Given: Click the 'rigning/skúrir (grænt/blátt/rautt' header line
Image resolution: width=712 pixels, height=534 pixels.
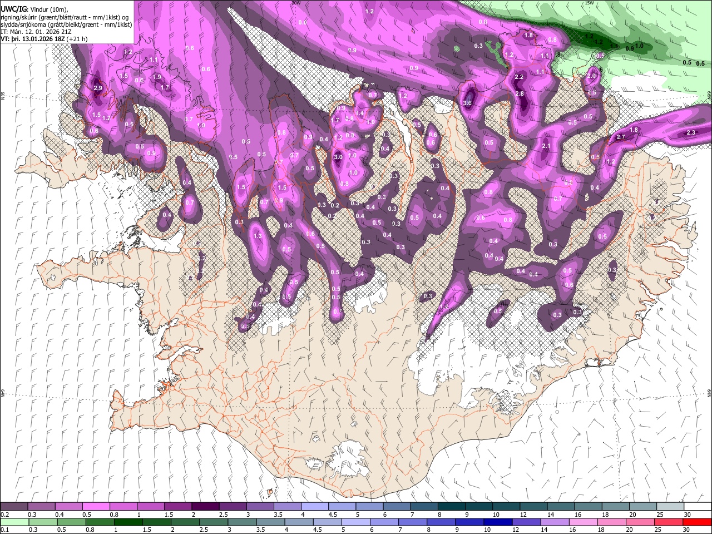Looking at the screenshot, I should tap(66, 17).
